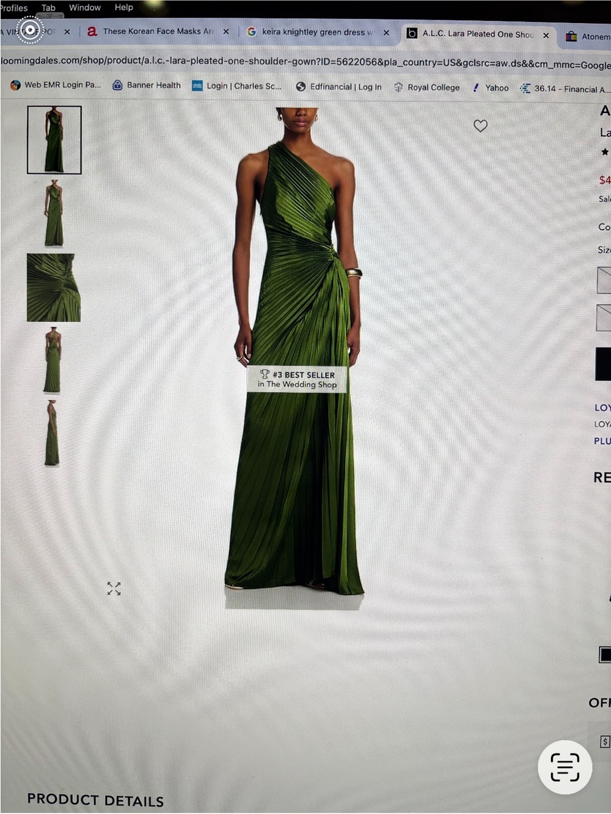Click the Bloomingdales URL address bar
This screenshot has width=611, height=814.
(x=305, y=62)
